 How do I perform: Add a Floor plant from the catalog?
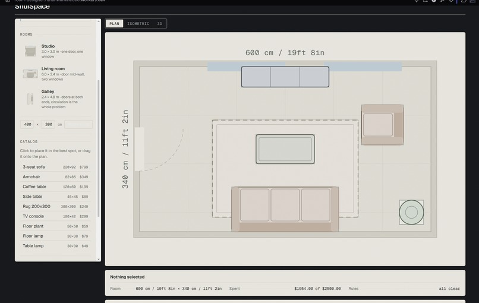(55, 226)
